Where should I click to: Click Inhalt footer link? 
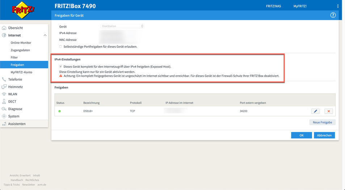click(37, 176)
